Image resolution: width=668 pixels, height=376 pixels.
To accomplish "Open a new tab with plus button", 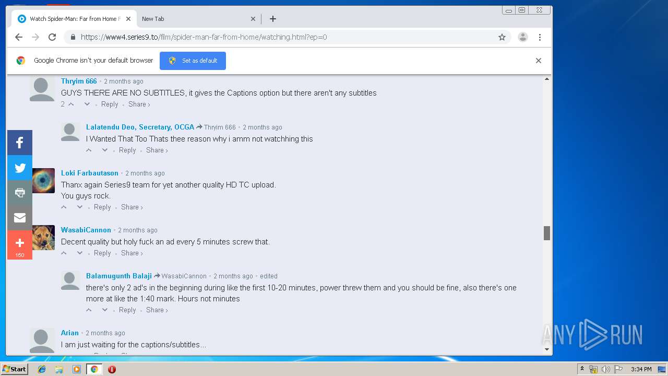I will pos(273,19).
